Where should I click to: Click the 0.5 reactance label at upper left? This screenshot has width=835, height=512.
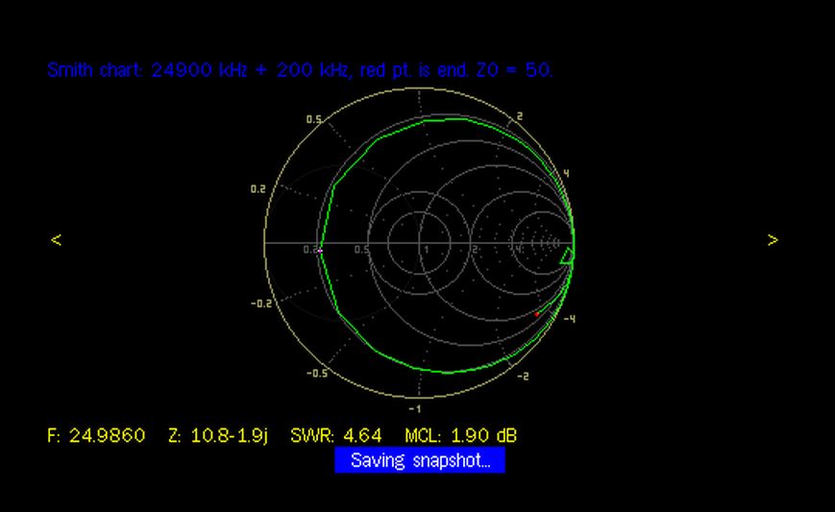(x=314, y=120)
